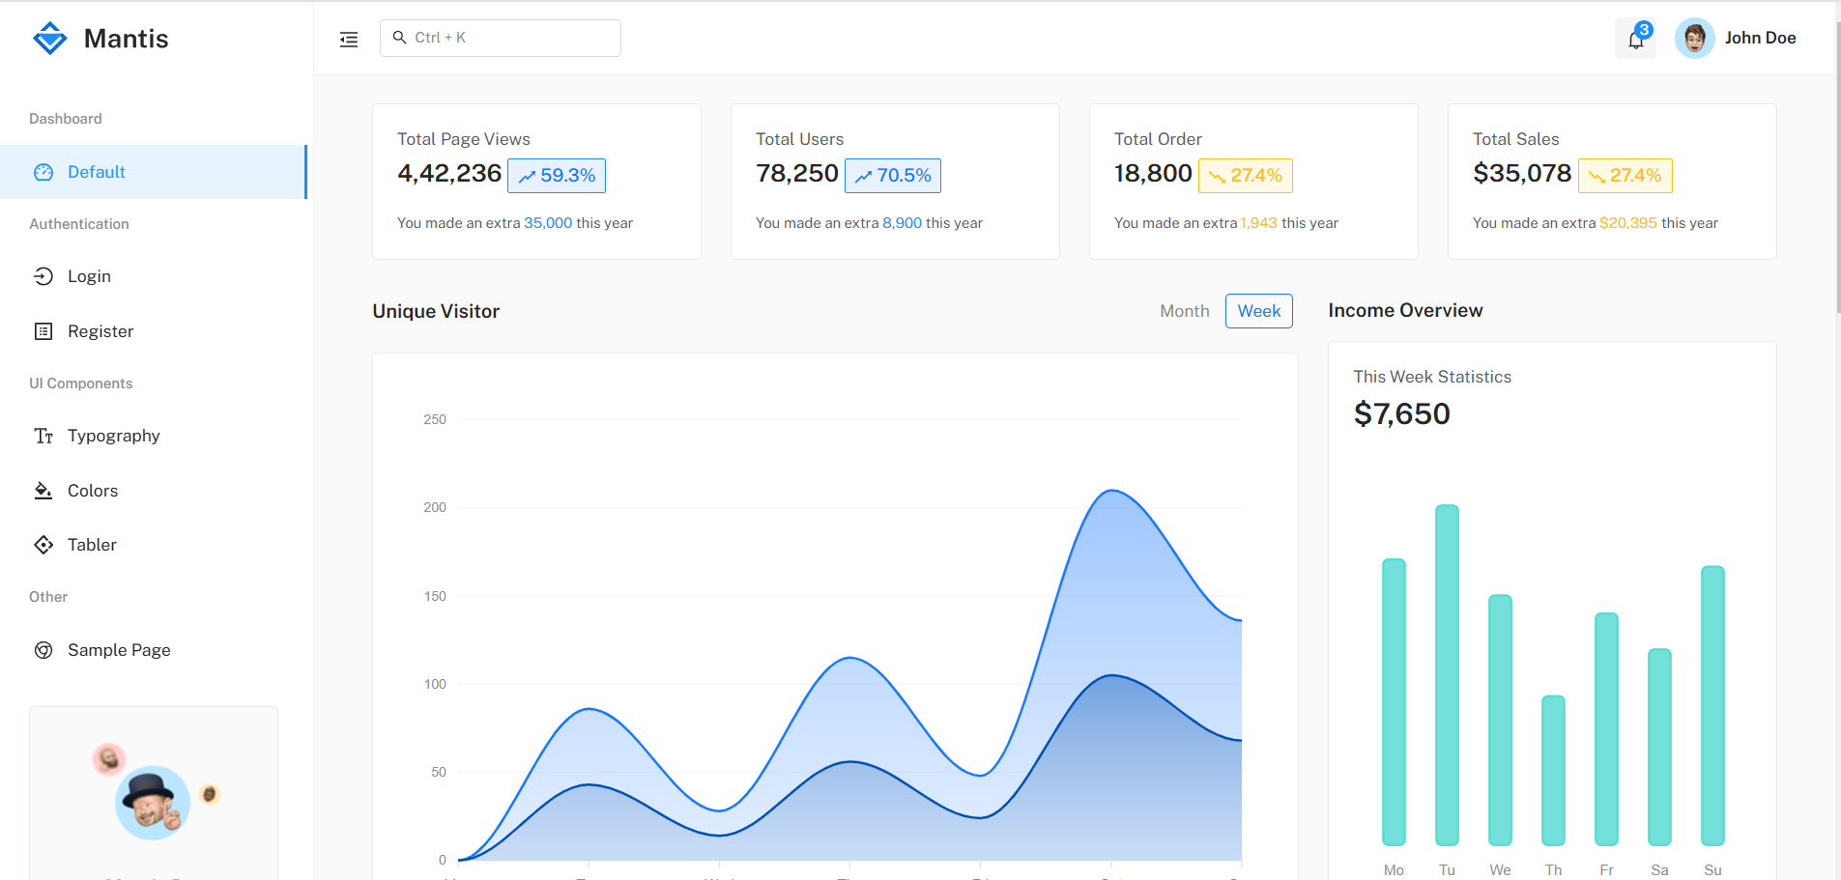Click the Tabler diamond icon
1841x880 pixels.
point(43,545)
